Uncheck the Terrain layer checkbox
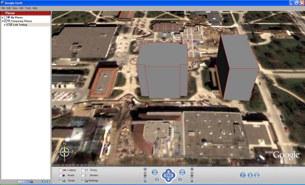 coord(60,181)
